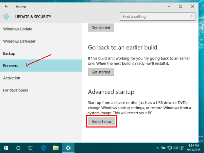Maximize the Settings window

(181, 6)
